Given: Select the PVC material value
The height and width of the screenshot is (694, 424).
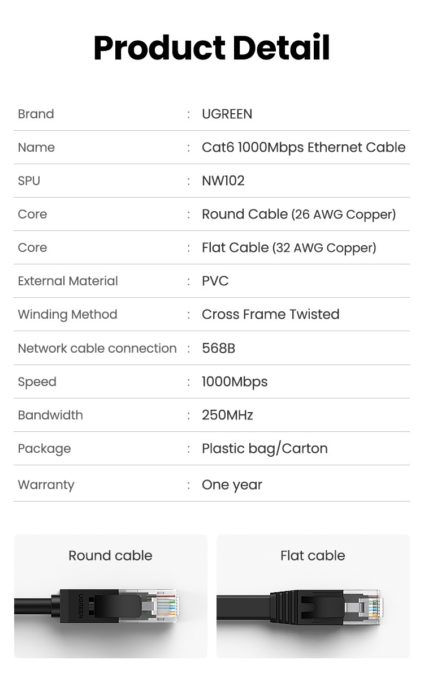Looking at the screenshot, I should tap(215, 281).
